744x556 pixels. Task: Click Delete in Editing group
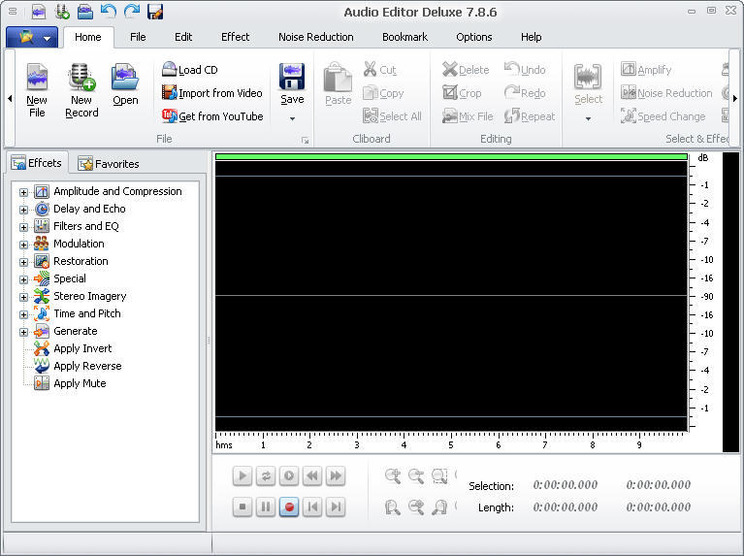[x=466, y=70]
